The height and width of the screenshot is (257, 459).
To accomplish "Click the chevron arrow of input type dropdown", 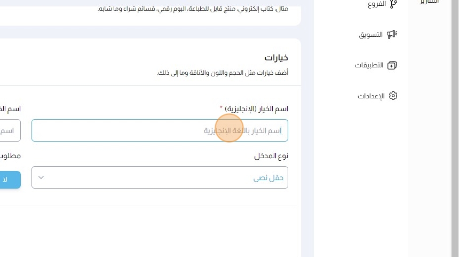I will tap(41, 177).
